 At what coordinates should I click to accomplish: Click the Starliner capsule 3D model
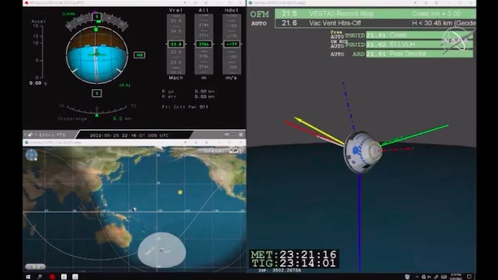pos(362,152)
